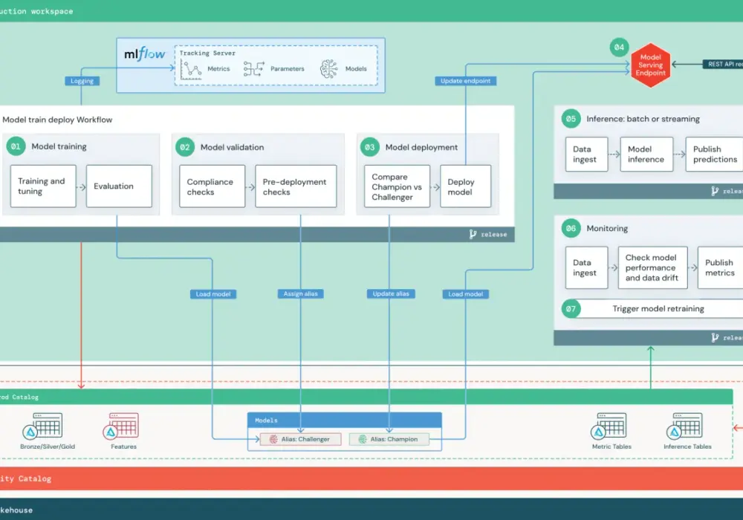Click the MLflow Metrics chart icon

click(x=191, y=70)
